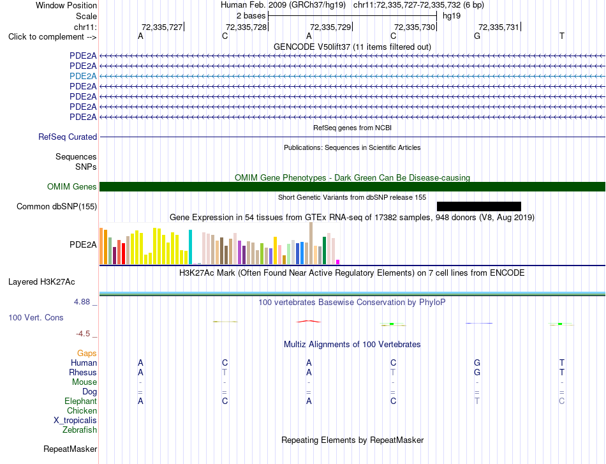Viewport: 606px width, 464px height.
Task: Click the dark green bar in GTEx chart
Action: (324, 251)
